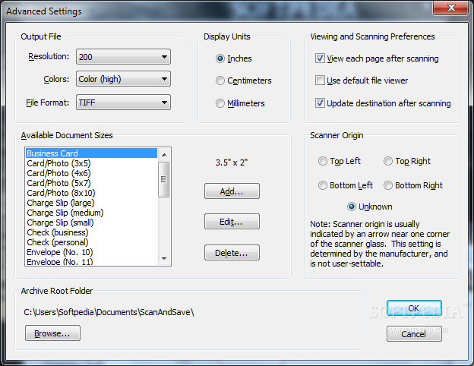Click document sizes scroll up arrow

(x=164, y=155)
